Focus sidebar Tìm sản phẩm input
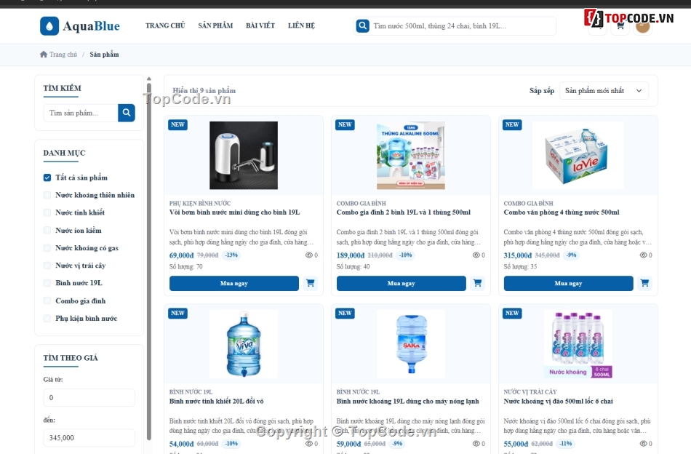Screen dimensions: 691x454 (x=81, y=113)
